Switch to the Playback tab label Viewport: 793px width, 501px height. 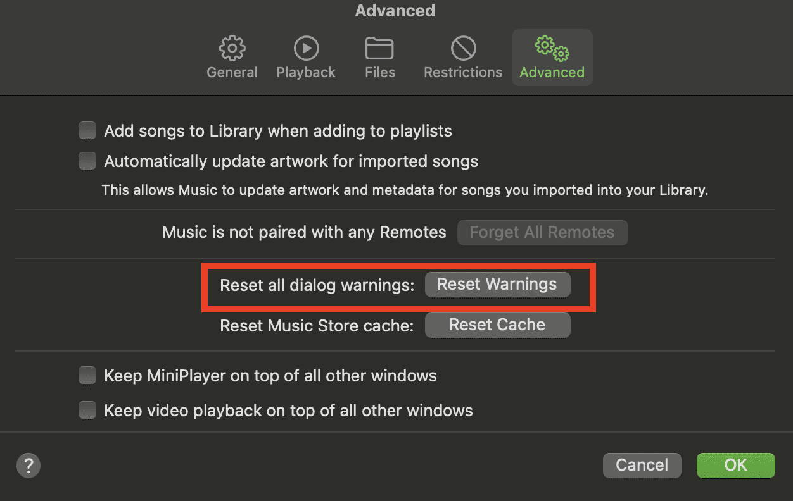[x=306, y=73]
